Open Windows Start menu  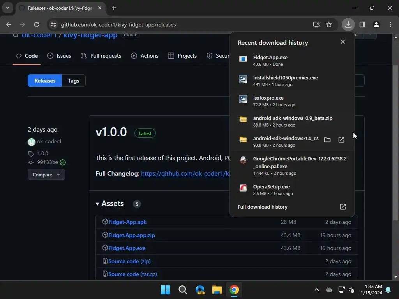[165, 290]
